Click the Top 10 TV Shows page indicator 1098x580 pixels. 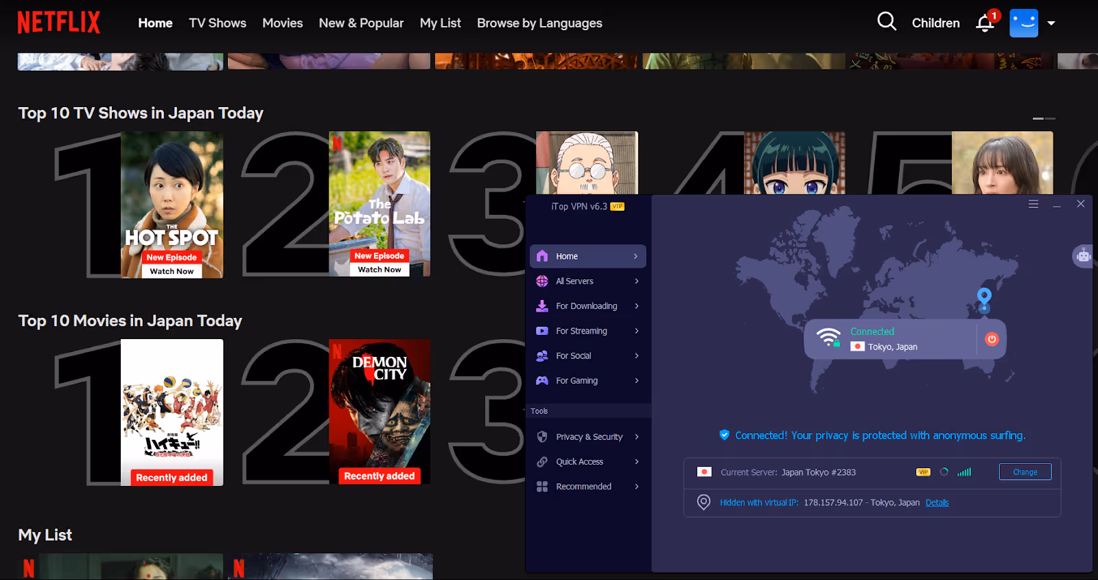click(x=1044, y=119)
